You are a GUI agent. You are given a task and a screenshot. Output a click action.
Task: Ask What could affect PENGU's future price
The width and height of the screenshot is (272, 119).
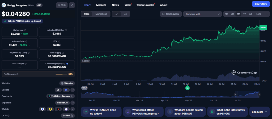click(x=143, y=112)
